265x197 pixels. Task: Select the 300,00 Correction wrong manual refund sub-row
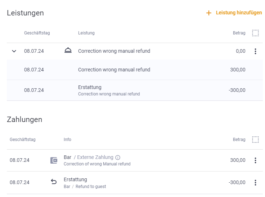tap(135, 70)
